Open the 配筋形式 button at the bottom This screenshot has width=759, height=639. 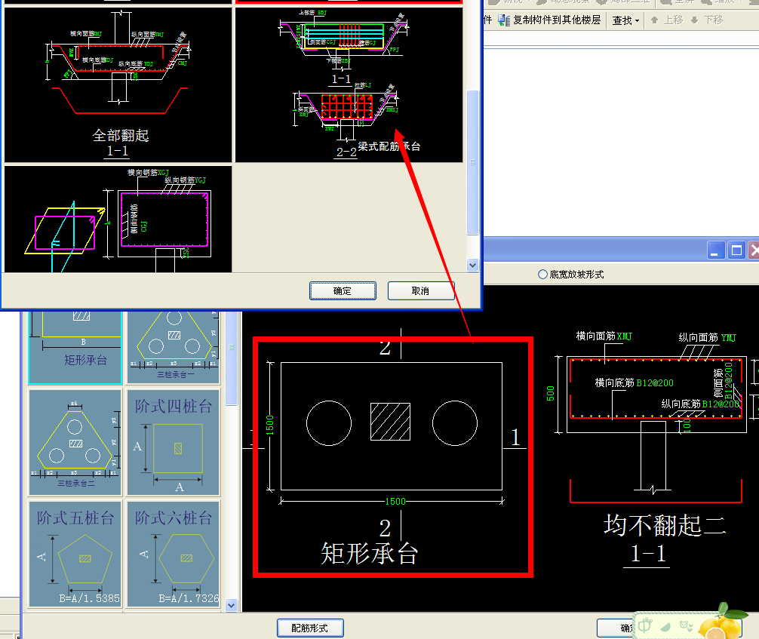point(310,628)
